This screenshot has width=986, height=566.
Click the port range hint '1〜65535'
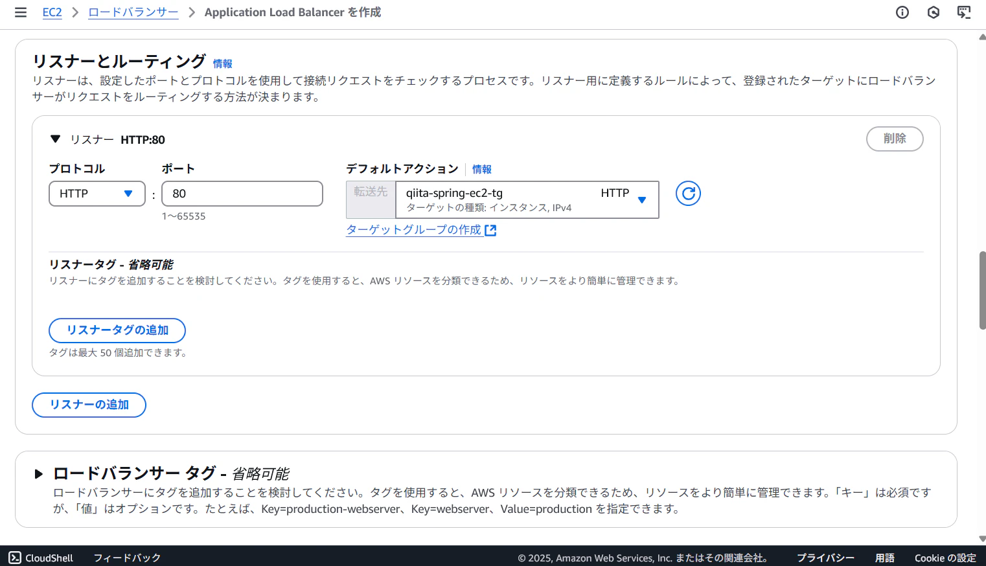[184, 216]
